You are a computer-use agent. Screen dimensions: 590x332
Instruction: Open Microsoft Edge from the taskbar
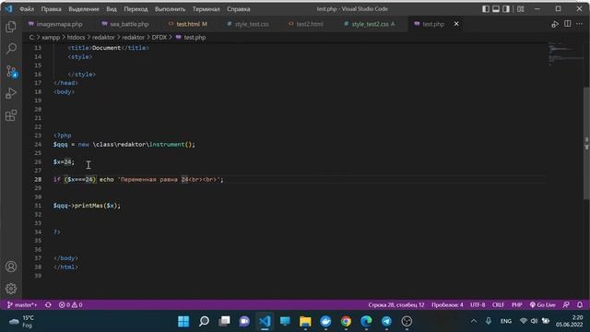tap(366, 321)
